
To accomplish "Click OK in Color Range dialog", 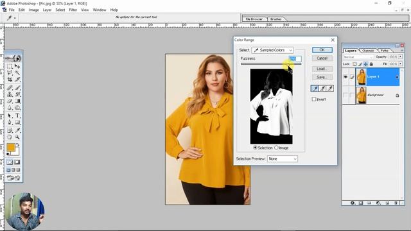I will (322, 50).
